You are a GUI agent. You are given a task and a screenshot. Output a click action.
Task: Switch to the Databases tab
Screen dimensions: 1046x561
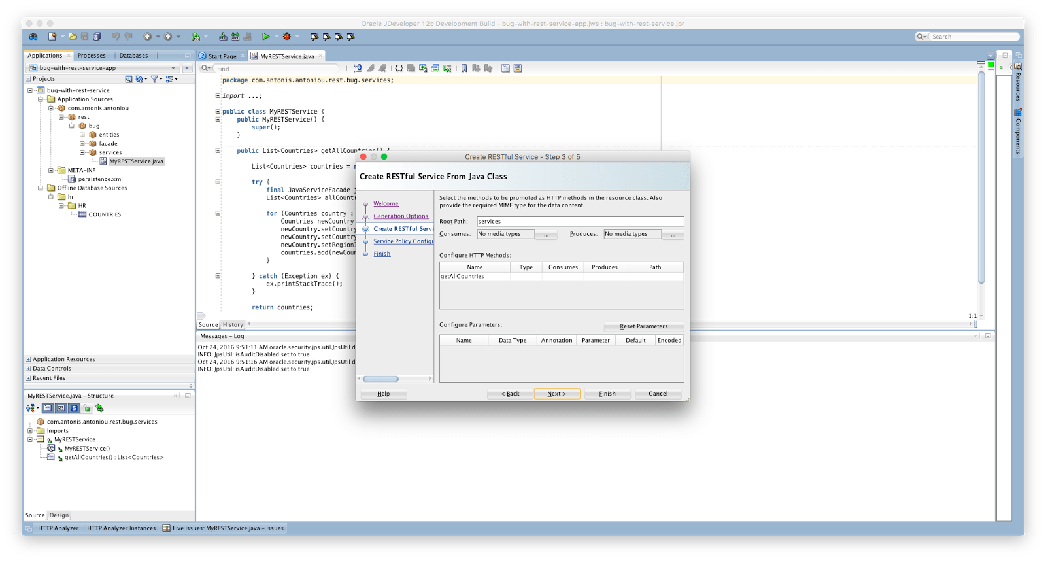pos(133,56)
